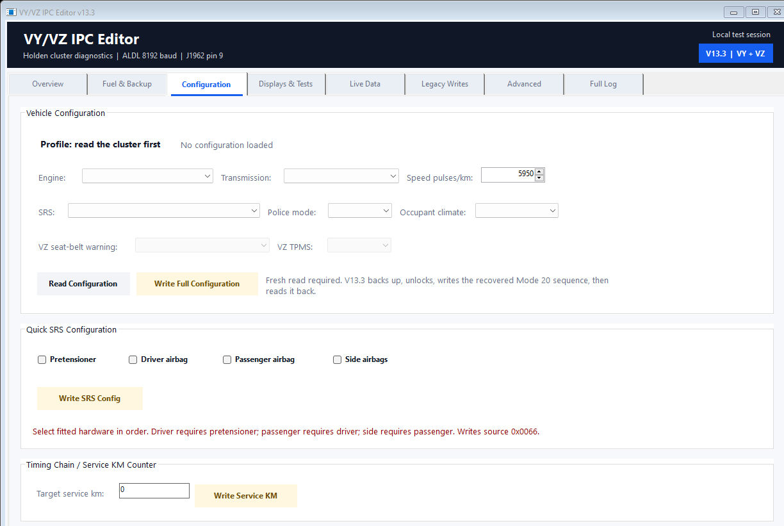
Task: Open the Police mode dropdown
Action: 360,210
